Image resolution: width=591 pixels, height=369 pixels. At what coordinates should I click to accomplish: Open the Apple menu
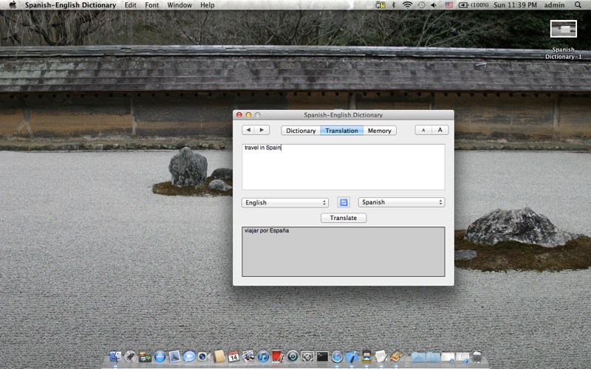(x=13, y=5)
